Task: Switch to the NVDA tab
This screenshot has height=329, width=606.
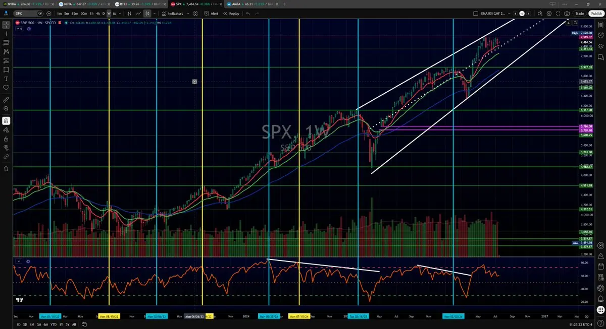Action: pos(29,4)
